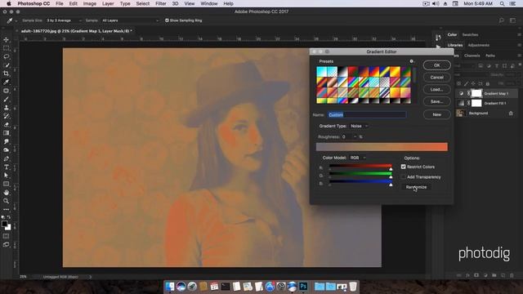Select the History Brush tool
This screenshot has width=523, height=294.
click(x=6, y=116)
